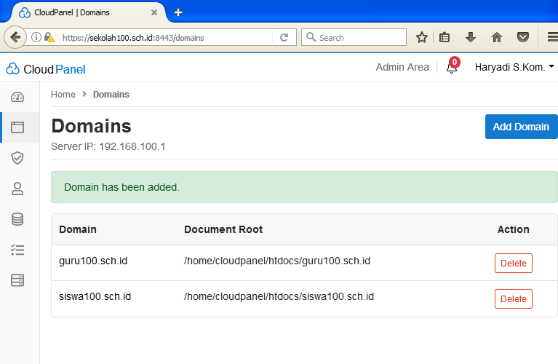The image size is (558, 364).
Task: Check the notifications bell icon
Action: pyautogui.click(x=452, y=68)
